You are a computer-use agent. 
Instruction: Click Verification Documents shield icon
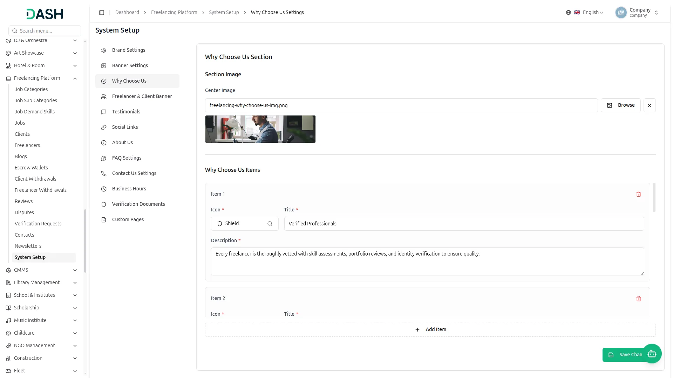coord(104,204)
